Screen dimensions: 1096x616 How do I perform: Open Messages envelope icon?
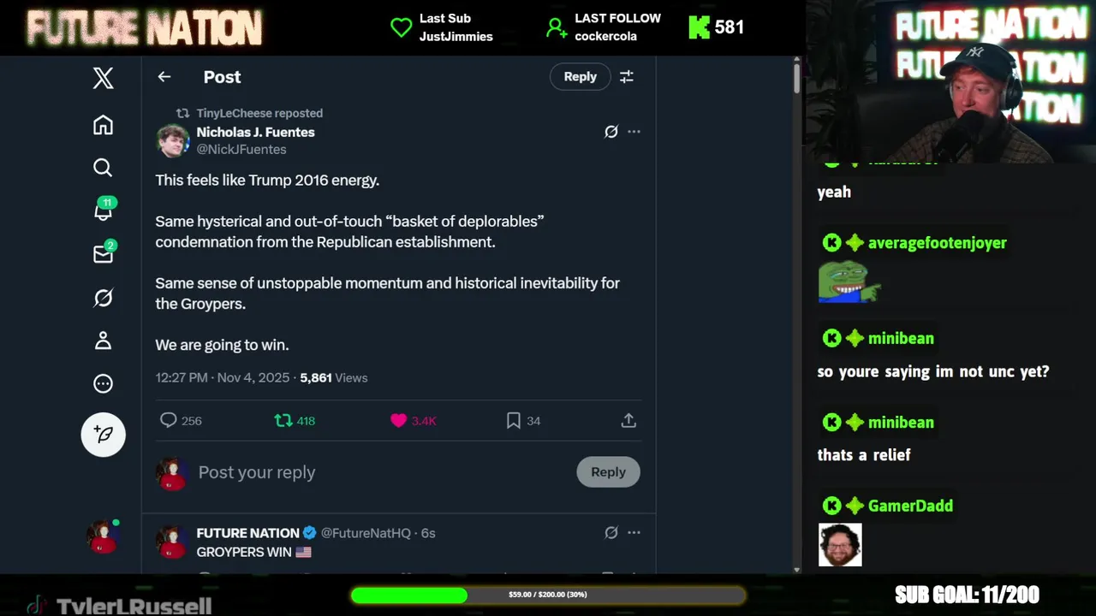[x=103, y=254]
